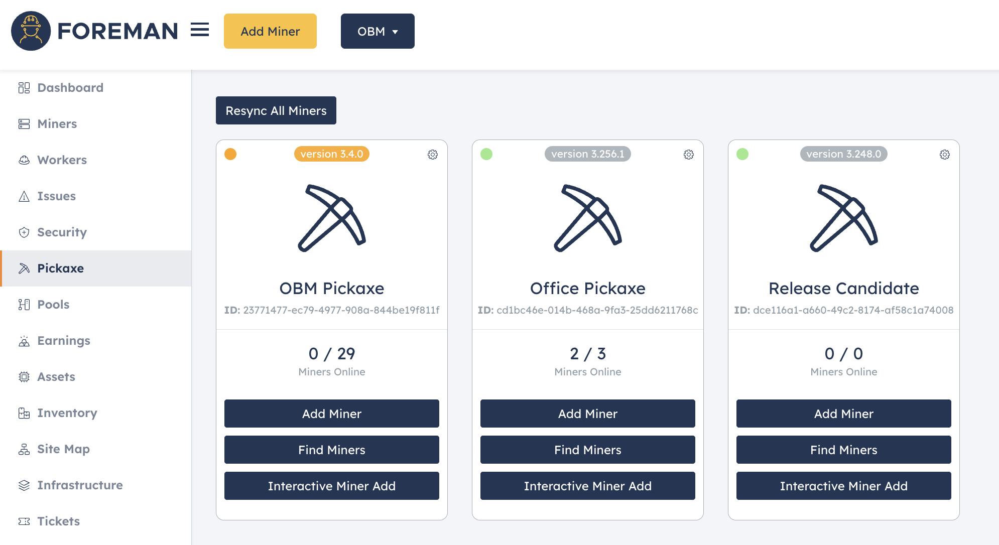This screenshot has width=999, height=545.
Task: Click the Earnings sidebar icon
Action: pos(24,341)
